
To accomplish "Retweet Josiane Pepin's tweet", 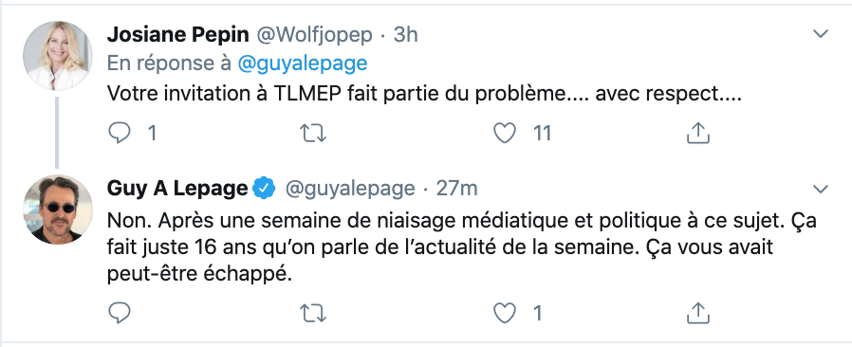I will 313,133.
